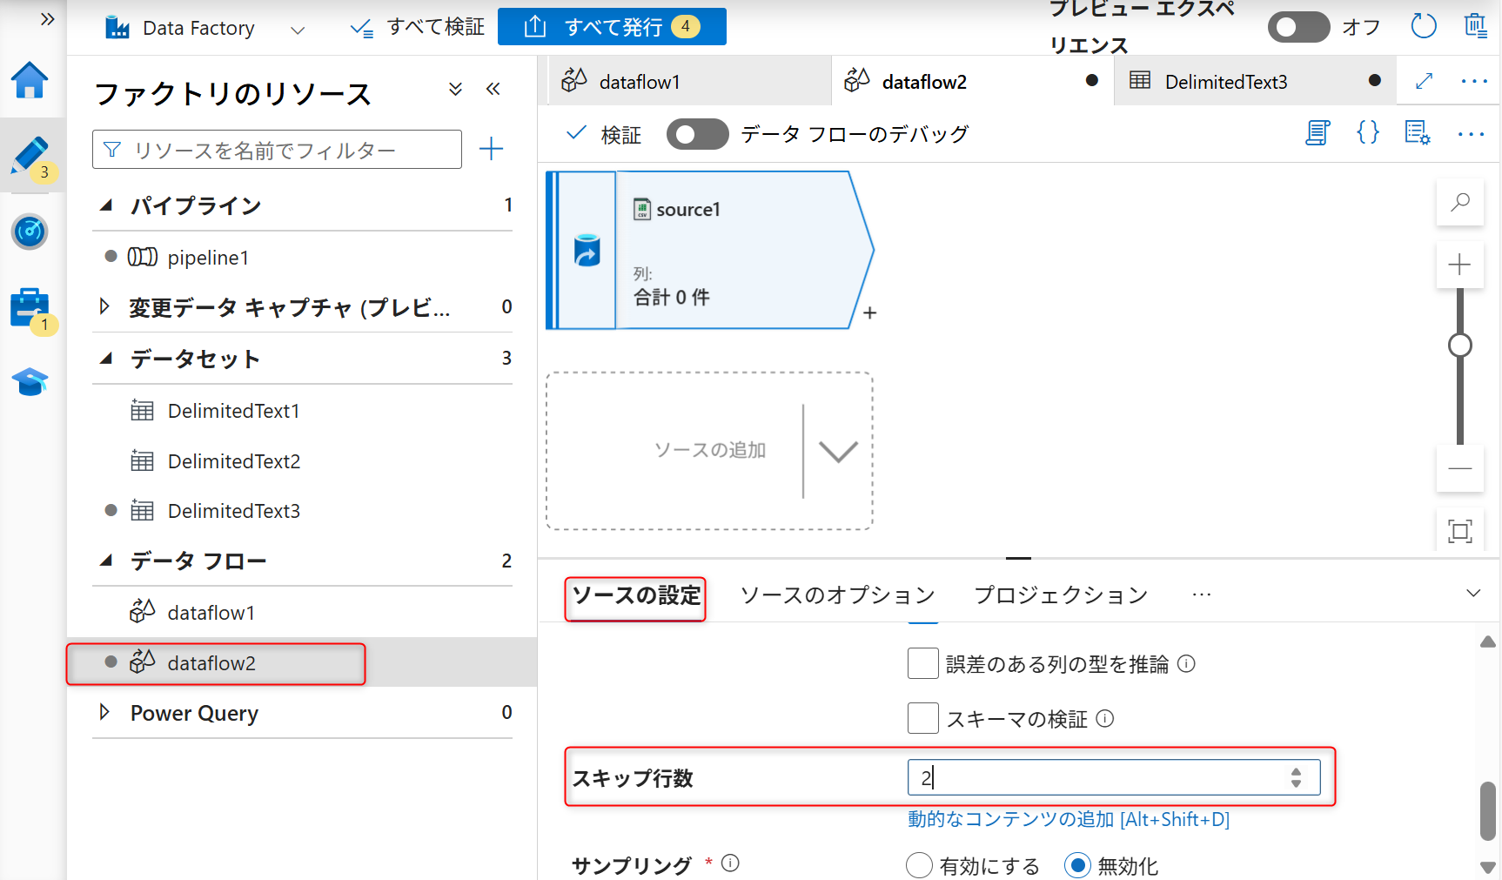Screen dimensions: 1502x880
Task: Open the ソースの追加 chevron dropdown
Action: coord(837,451)
